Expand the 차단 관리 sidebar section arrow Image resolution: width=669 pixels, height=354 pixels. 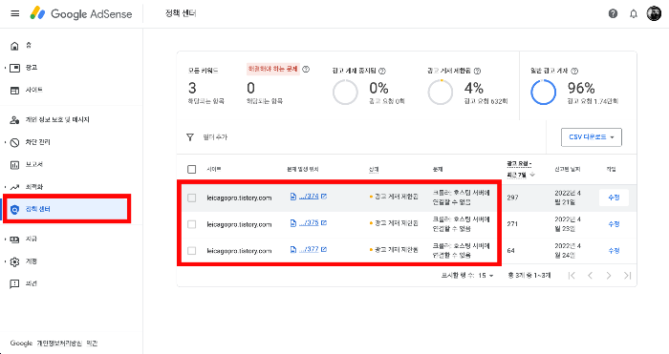click(x=5, y=142)
